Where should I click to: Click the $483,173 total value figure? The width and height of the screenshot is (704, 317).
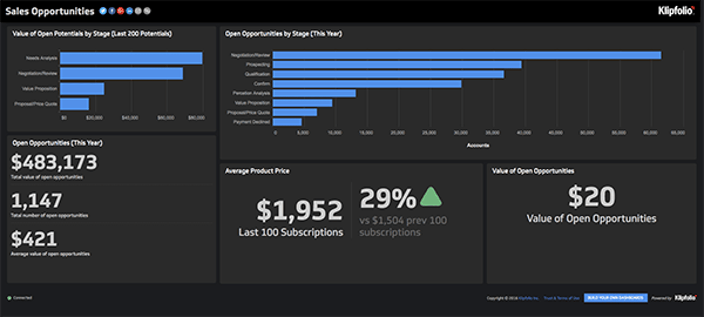click(x=54, y=162)
